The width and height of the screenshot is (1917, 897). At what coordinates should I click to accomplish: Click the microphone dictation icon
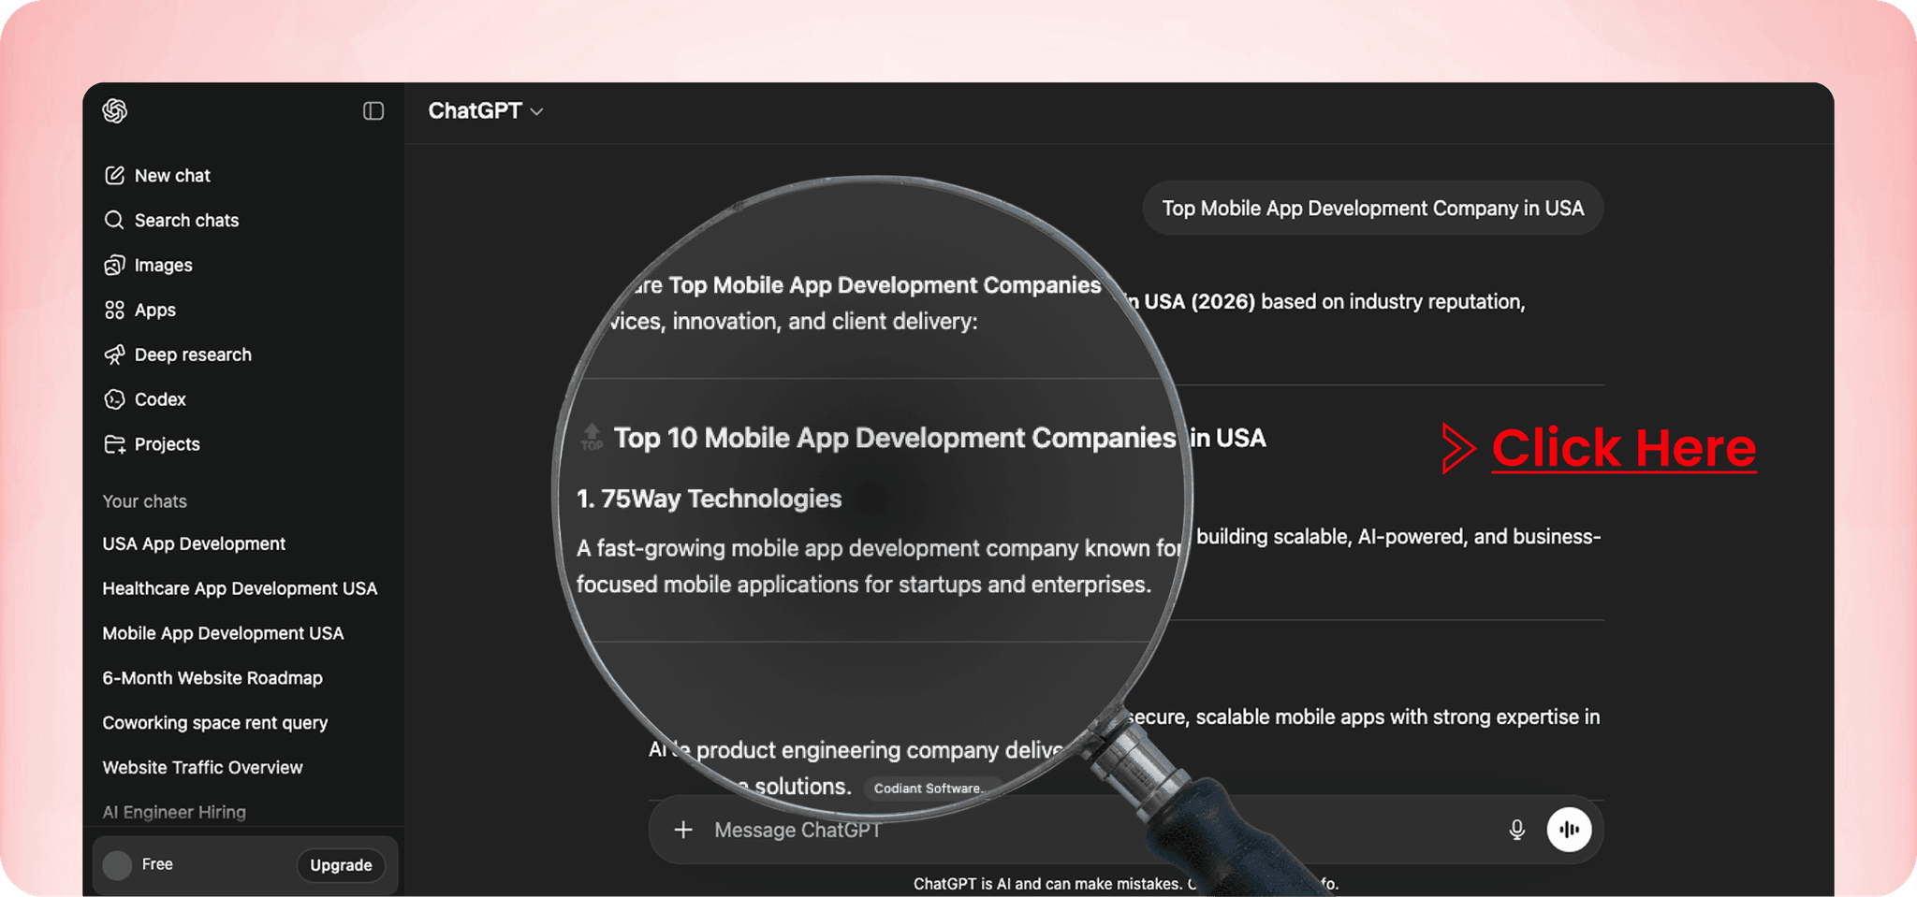pyautogui.click(x=1516, y=830)
